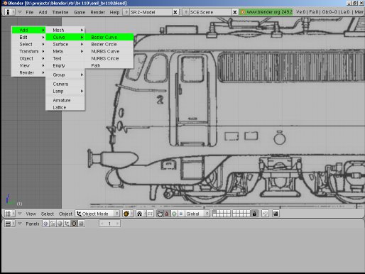
Task: Increase the frame number field value
Action: pos(117,224)
